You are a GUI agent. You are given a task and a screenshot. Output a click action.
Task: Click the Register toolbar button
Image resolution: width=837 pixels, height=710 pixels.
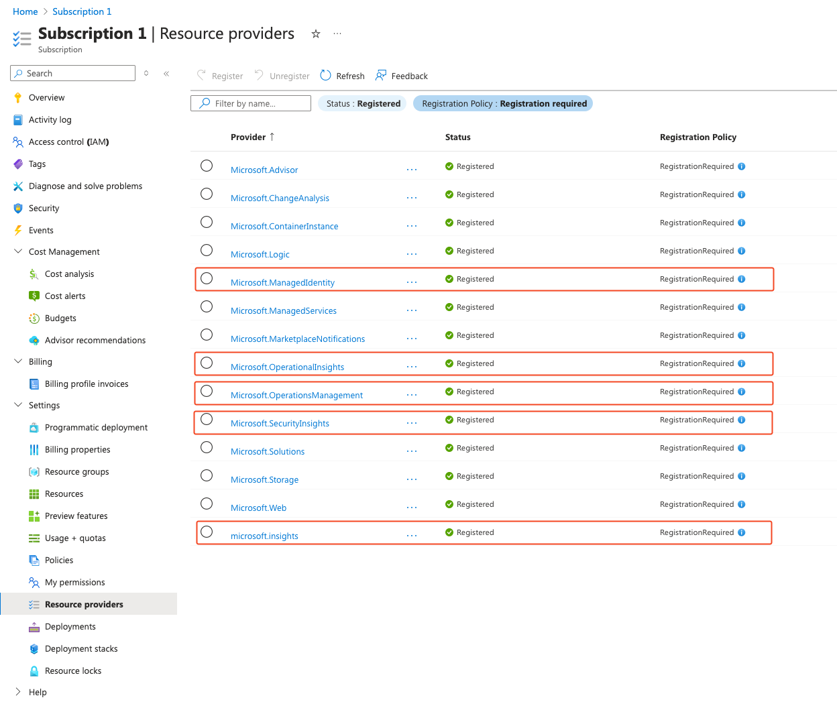pyautogui.click(x=220, y=76)
